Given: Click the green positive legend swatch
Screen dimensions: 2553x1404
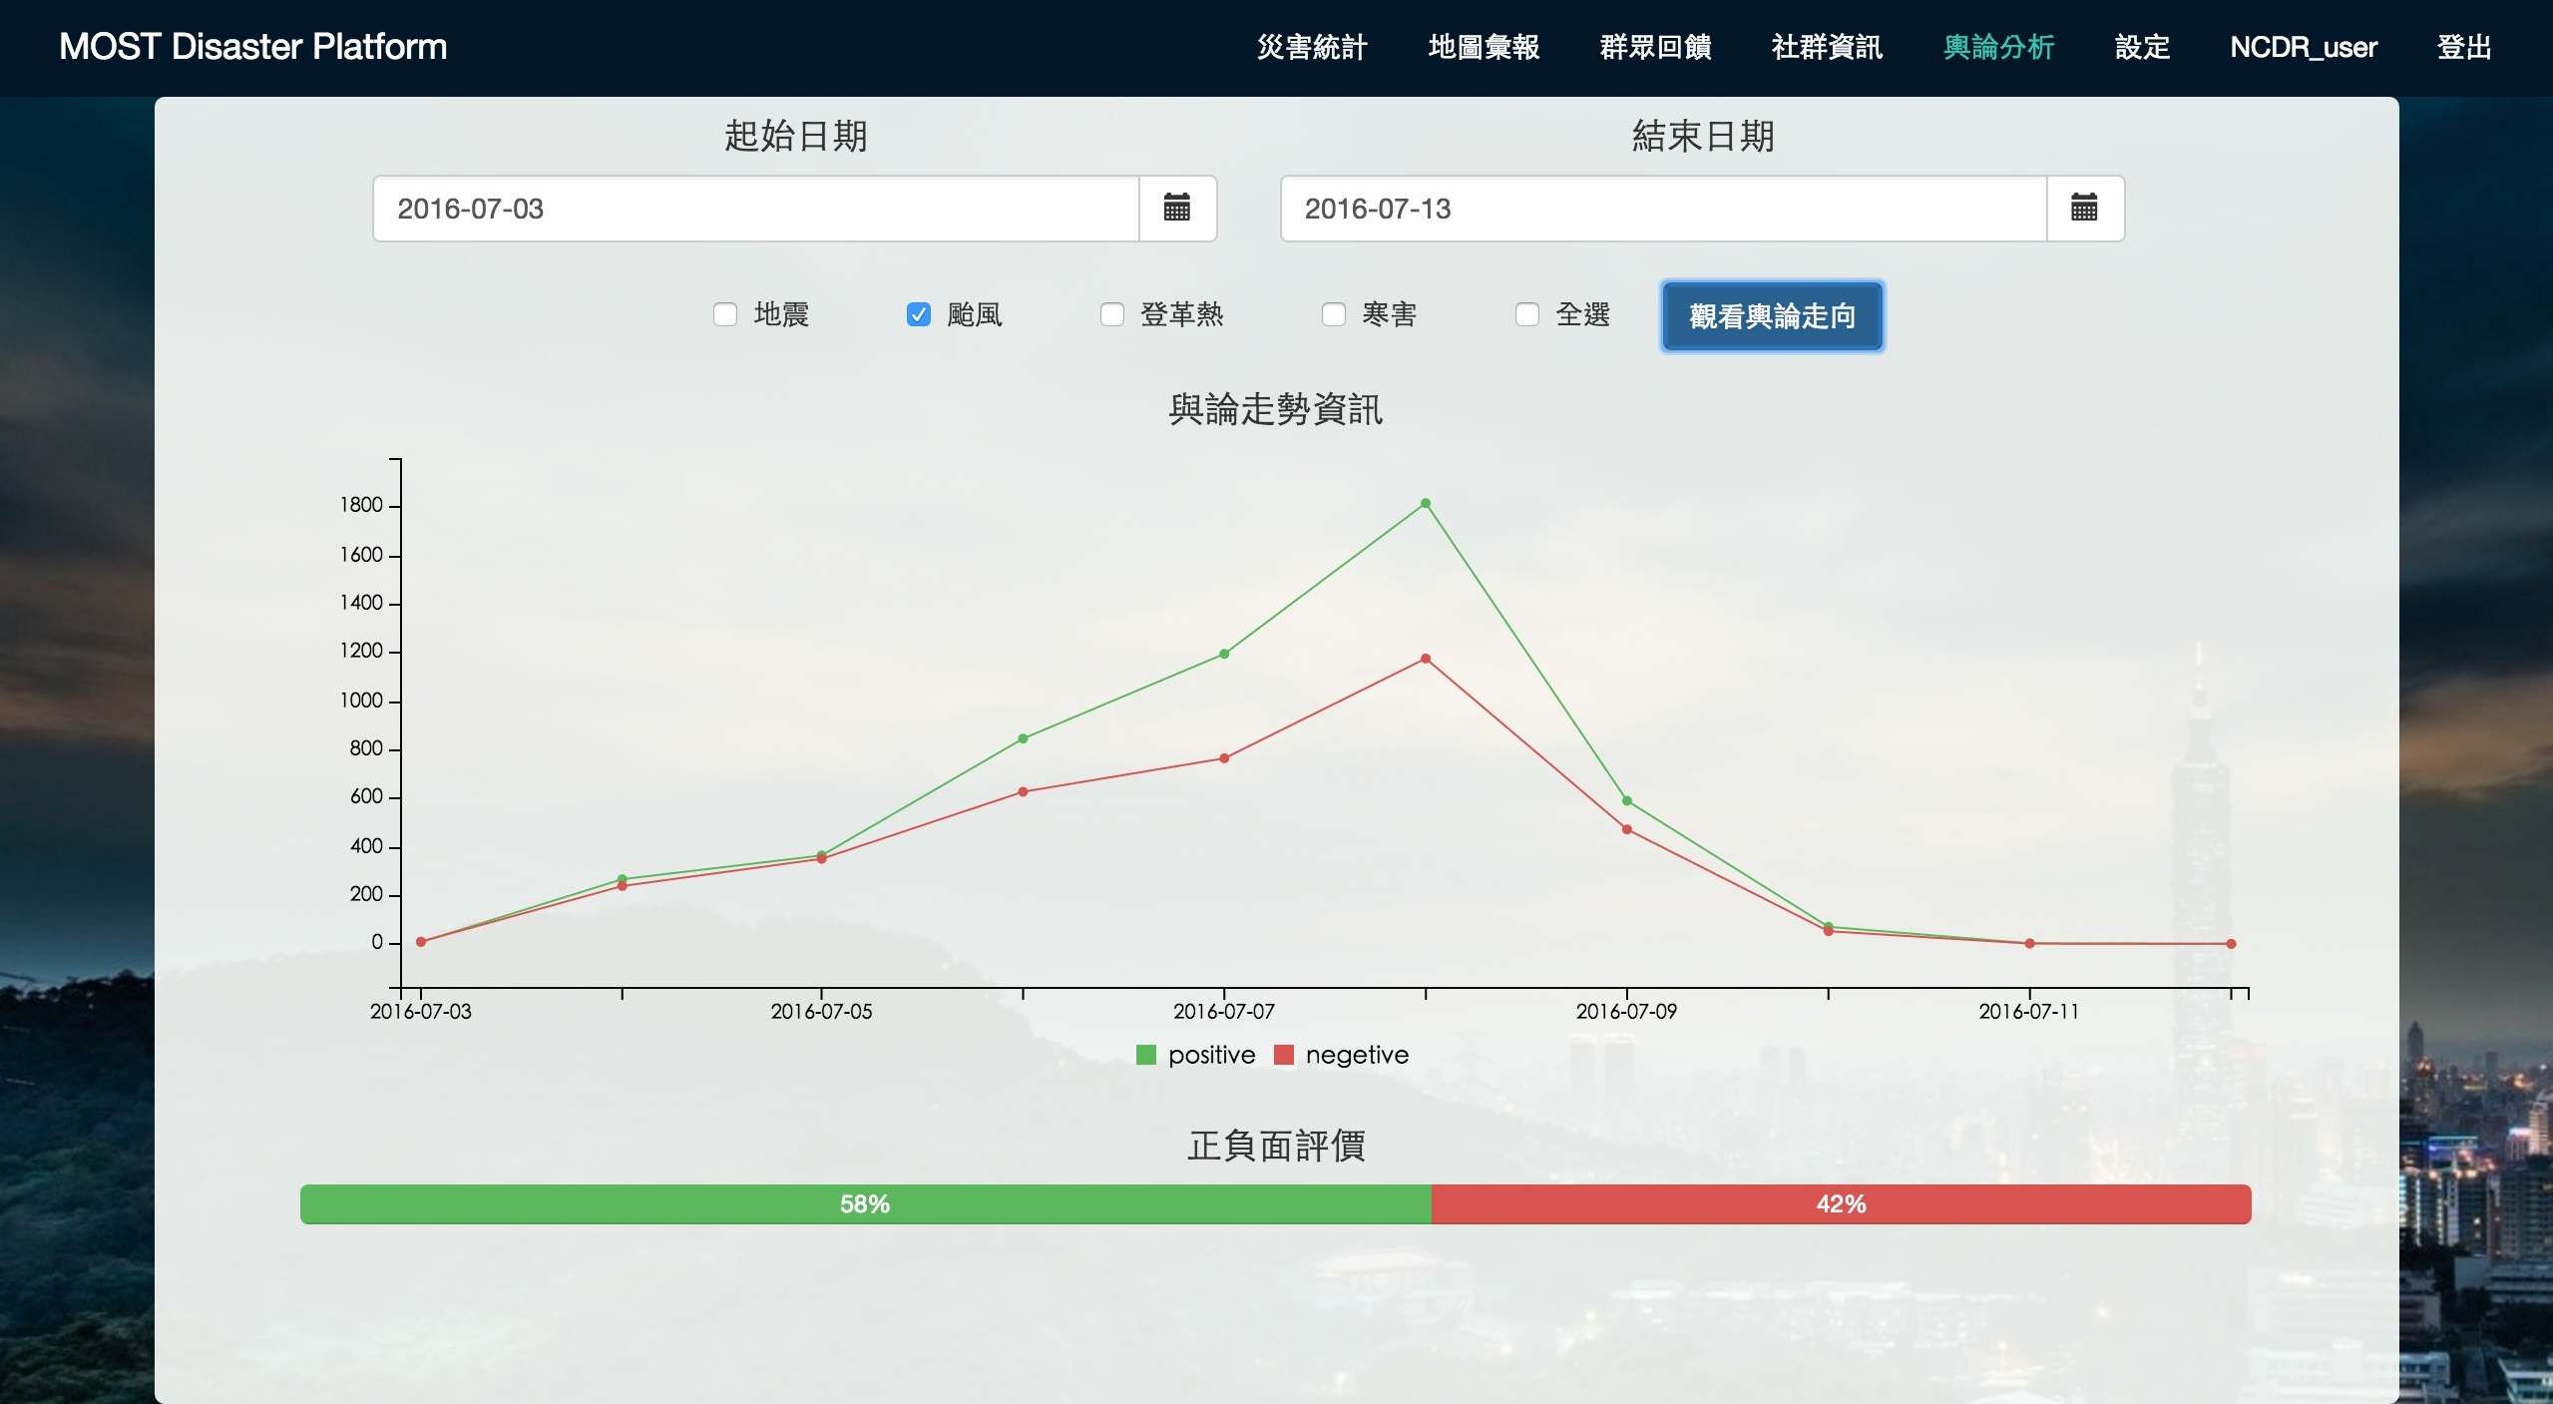Looking at the screenshot, I should (1145, 1055).
